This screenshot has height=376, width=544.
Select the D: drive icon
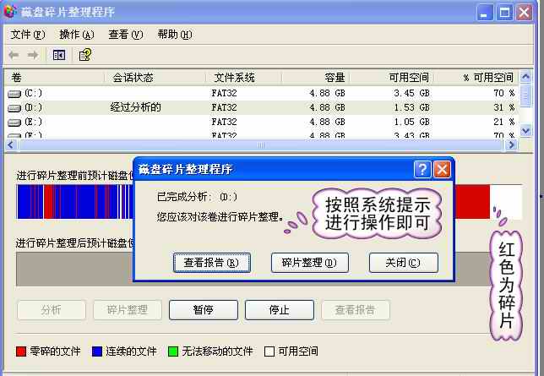click(x=14, y=108)
